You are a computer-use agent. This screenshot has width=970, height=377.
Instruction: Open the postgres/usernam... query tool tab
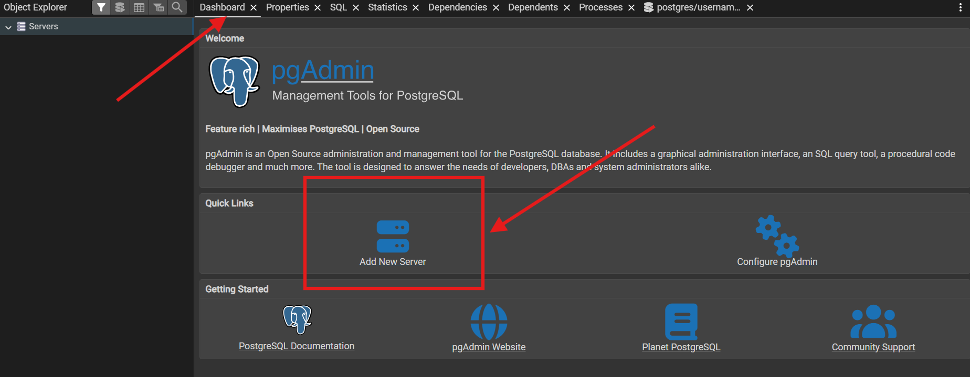coord(698,7)
